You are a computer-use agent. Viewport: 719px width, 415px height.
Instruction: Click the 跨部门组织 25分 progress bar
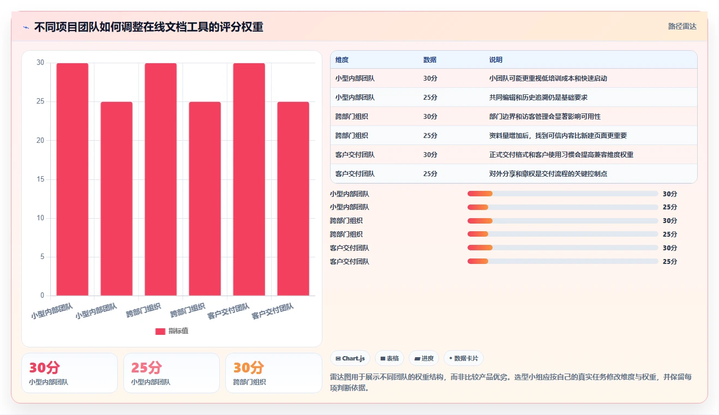pos(562,234)
